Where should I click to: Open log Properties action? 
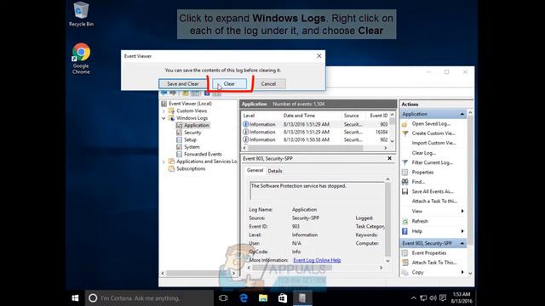422,172
